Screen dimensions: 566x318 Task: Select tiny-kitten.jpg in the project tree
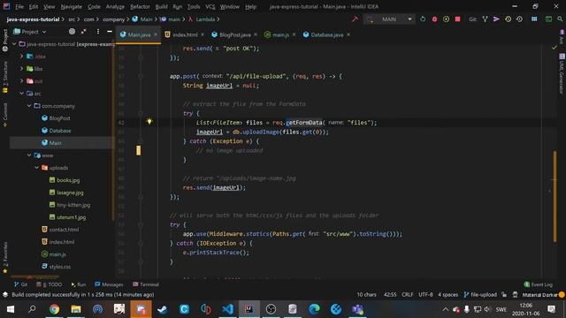(70, 205)
